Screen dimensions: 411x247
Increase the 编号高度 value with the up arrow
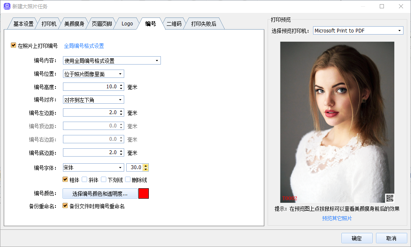121,85
